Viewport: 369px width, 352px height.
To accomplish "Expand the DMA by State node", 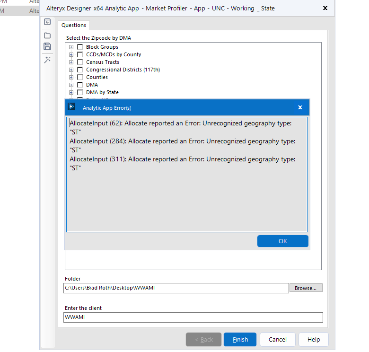I will click(x=71, y=92).
